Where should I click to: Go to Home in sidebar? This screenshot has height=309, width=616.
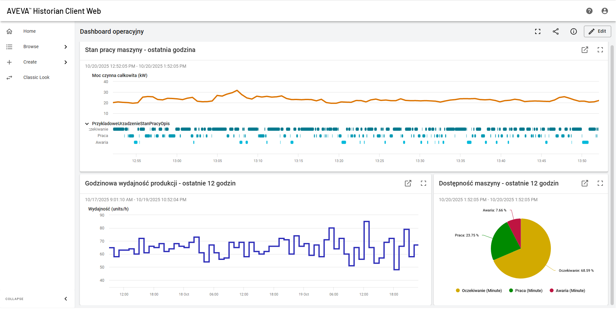coord(30,31)
